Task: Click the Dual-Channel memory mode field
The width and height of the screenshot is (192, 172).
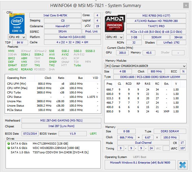Action: pyautogui.click(x=143, y=143)
